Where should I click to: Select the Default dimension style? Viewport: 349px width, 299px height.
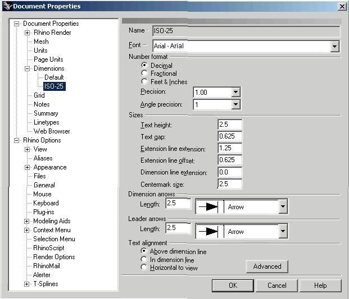[54, 77]
